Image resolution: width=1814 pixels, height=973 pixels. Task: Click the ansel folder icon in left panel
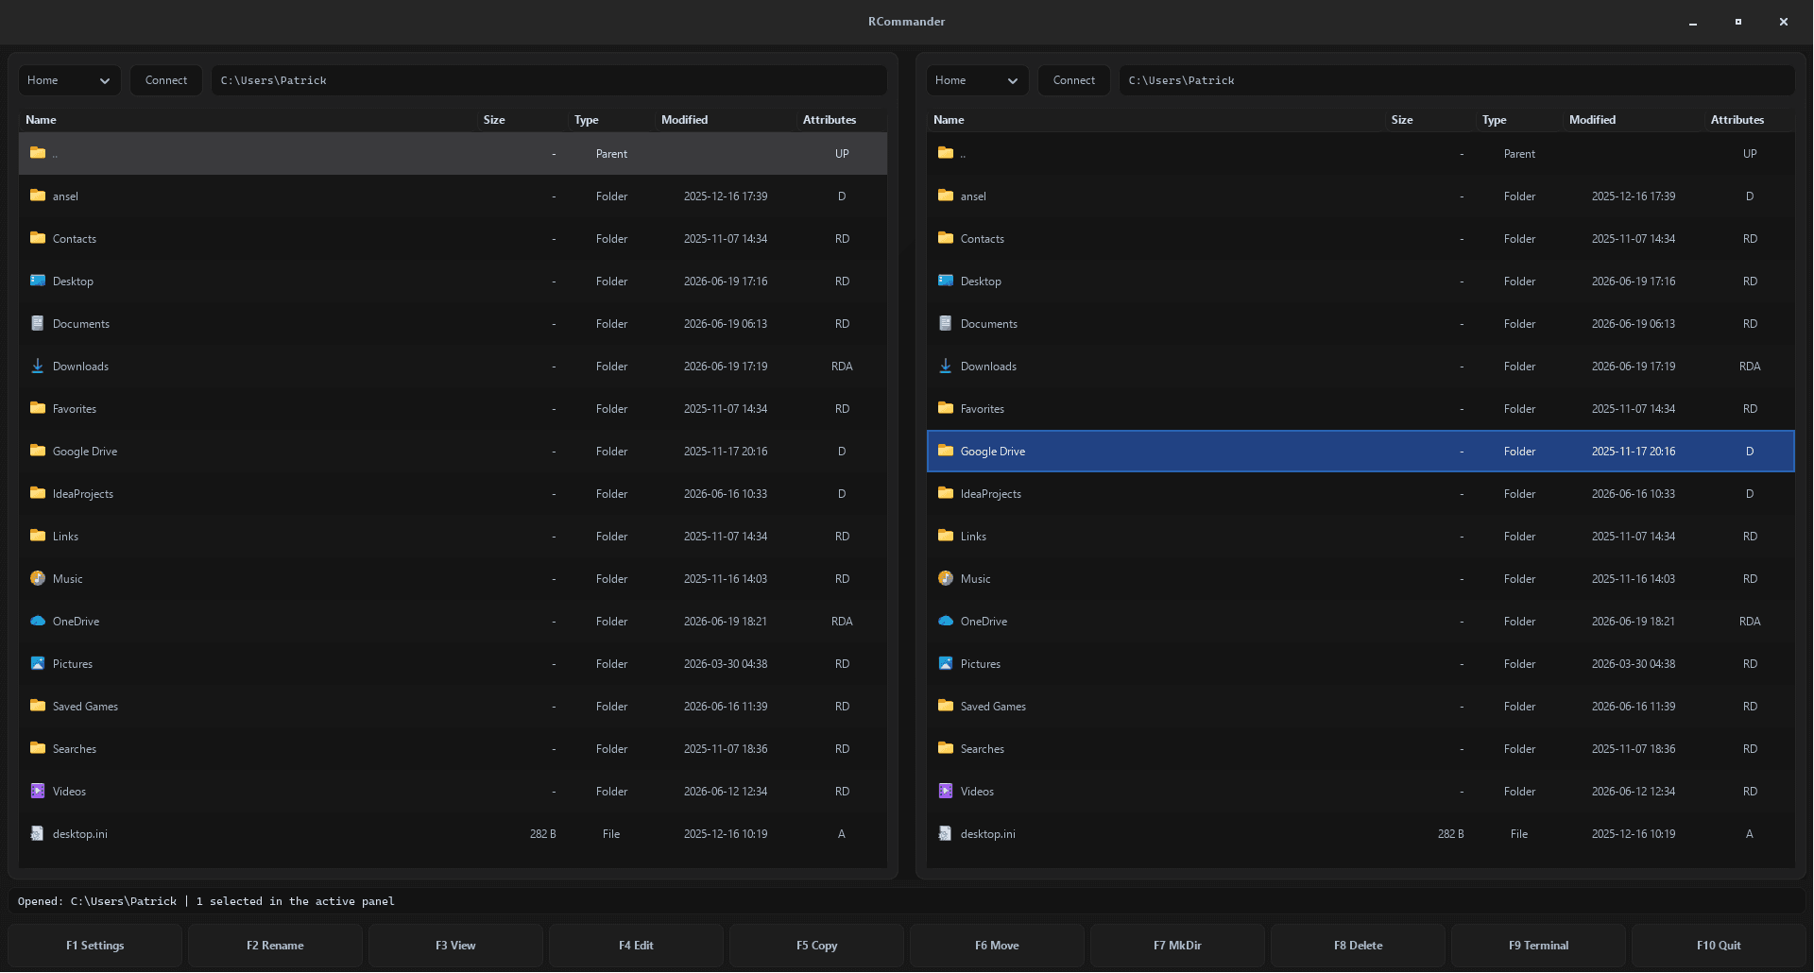[38, 196]
